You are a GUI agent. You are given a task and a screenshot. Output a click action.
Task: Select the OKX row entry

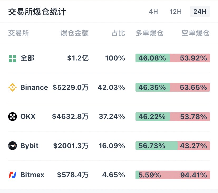[x=28, y=116]
